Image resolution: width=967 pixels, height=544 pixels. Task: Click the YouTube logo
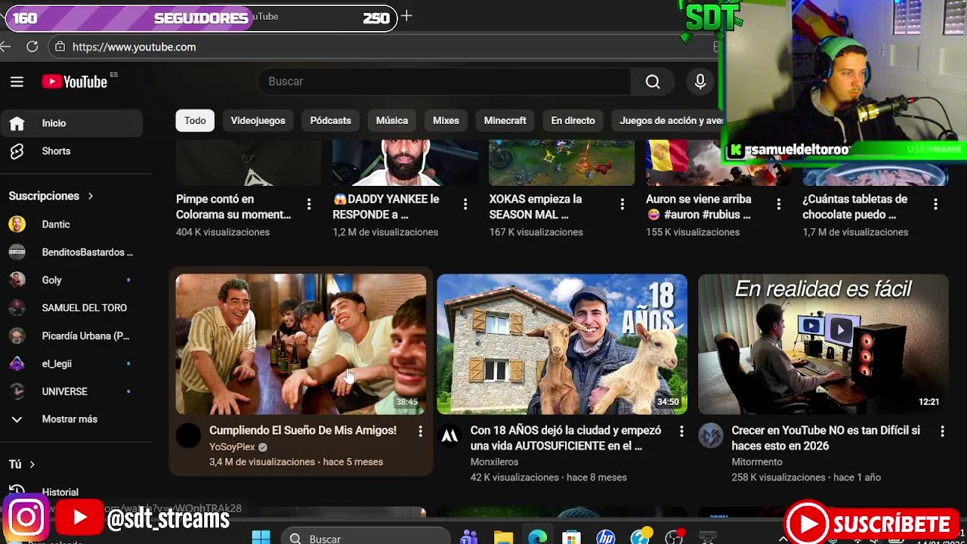coord(74,82)
